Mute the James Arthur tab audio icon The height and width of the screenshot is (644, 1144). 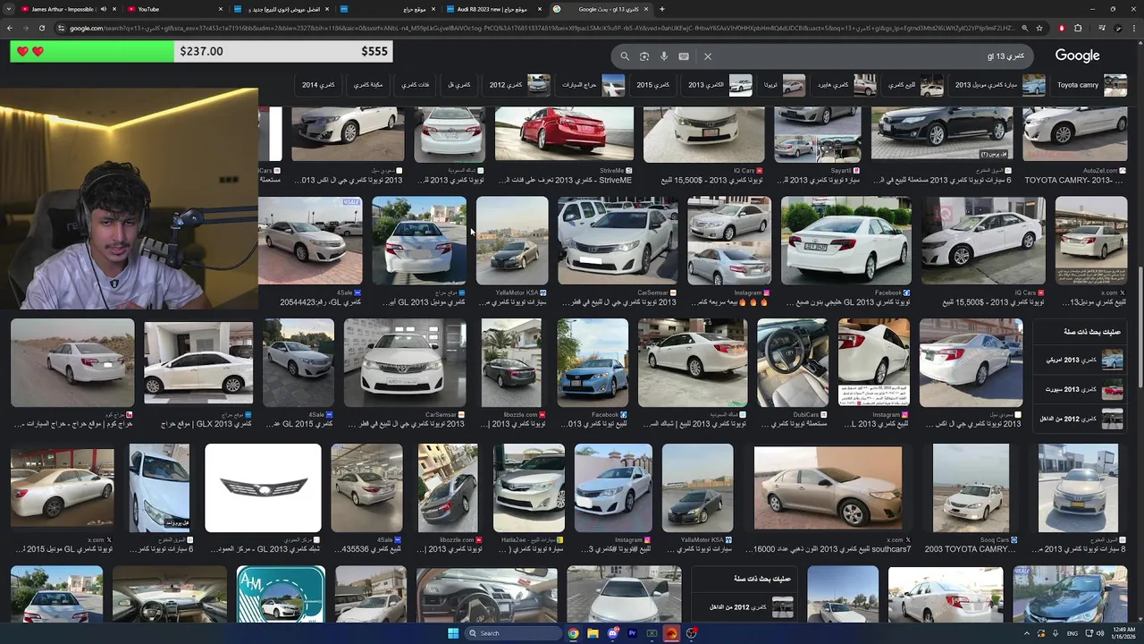pyautogui.click(x=103, y=9)
